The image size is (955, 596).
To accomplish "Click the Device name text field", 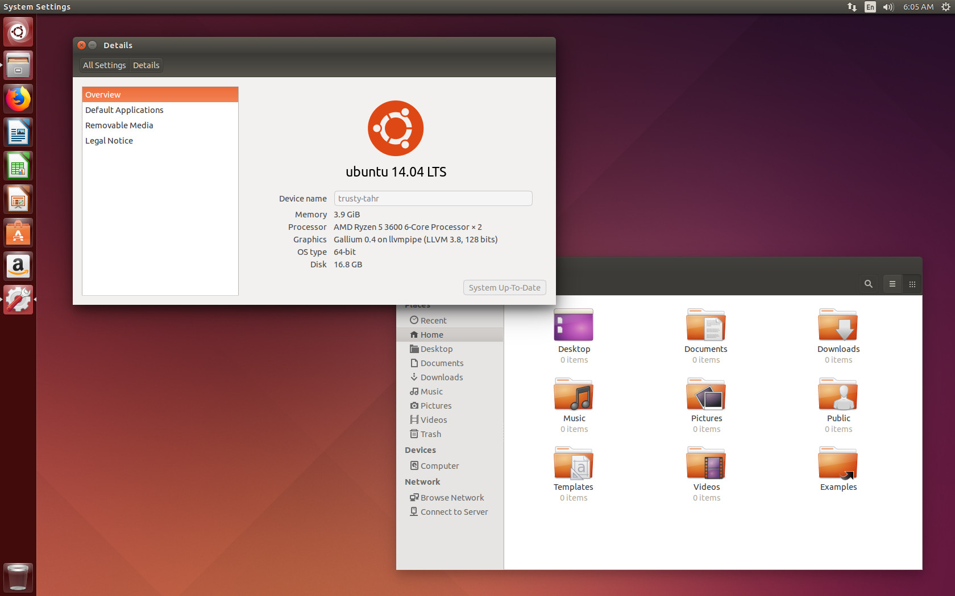I will tap(433, 199).
